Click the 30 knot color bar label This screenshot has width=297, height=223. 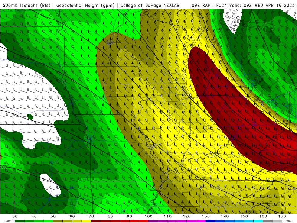[15, 216]
